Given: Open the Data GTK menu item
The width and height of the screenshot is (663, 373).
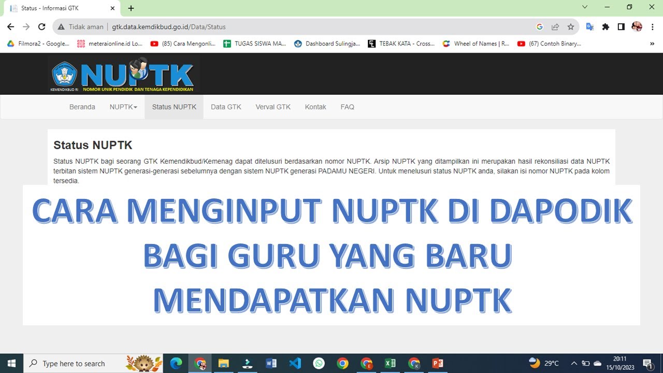Looking at the screenshot, I should (226, 107).
